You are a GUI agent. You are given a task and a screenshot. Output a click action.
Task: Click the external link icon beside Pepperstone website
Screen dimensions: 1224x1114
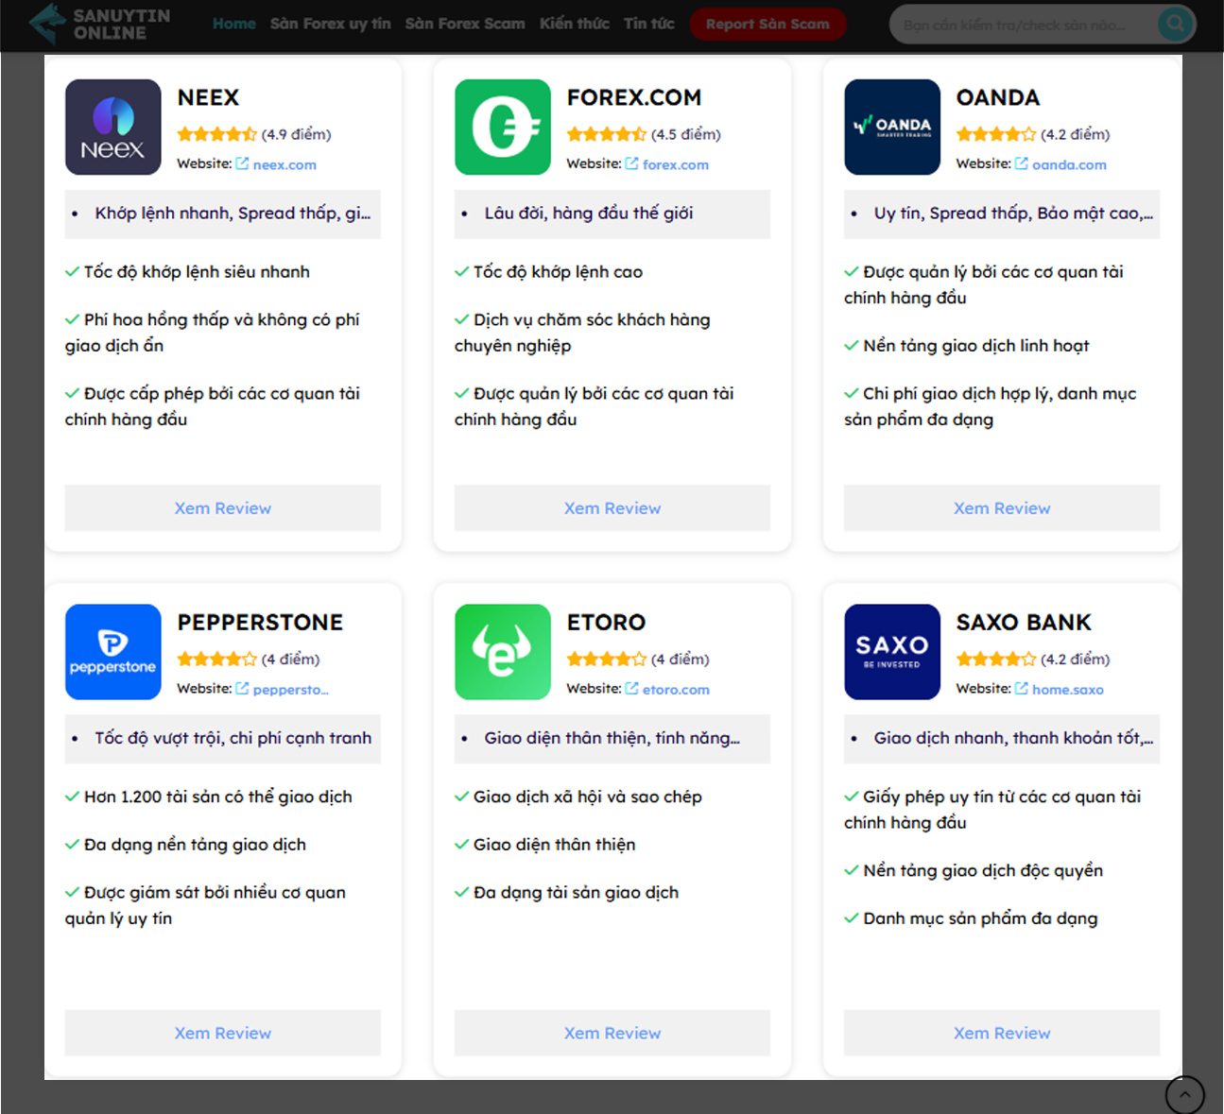point(243,688)
